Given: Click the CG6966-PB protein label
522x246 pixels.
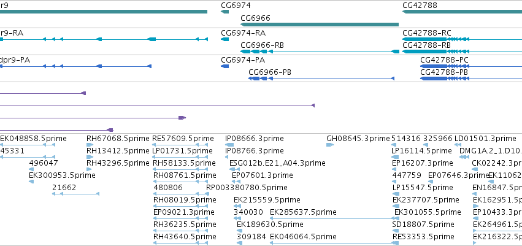Looking at the screenshot, I should (270, 72).
